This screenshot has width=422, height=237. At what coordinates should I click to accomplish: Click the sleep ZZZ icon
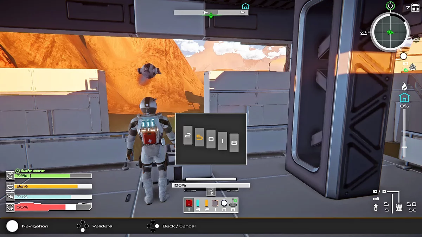pyautogui.click(x=211, y=192)
